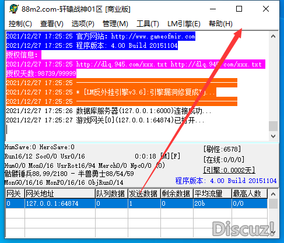This screenshot has width=284, height=243.
Task: Click the blue 程序版本 4.00 Build label
Action: 226,181
